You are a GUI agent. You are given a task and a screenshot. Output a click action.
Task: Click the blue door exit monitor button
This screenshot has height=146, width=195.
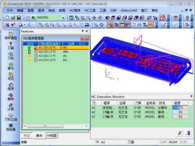click(188, 133)
